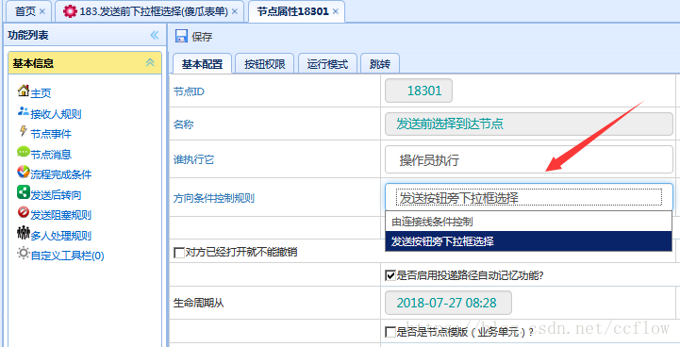This screenshot has width=680, height=347.
Task: Toggle 对方已经打开就不能撤销 checkbox
Action: pos(178,253)
